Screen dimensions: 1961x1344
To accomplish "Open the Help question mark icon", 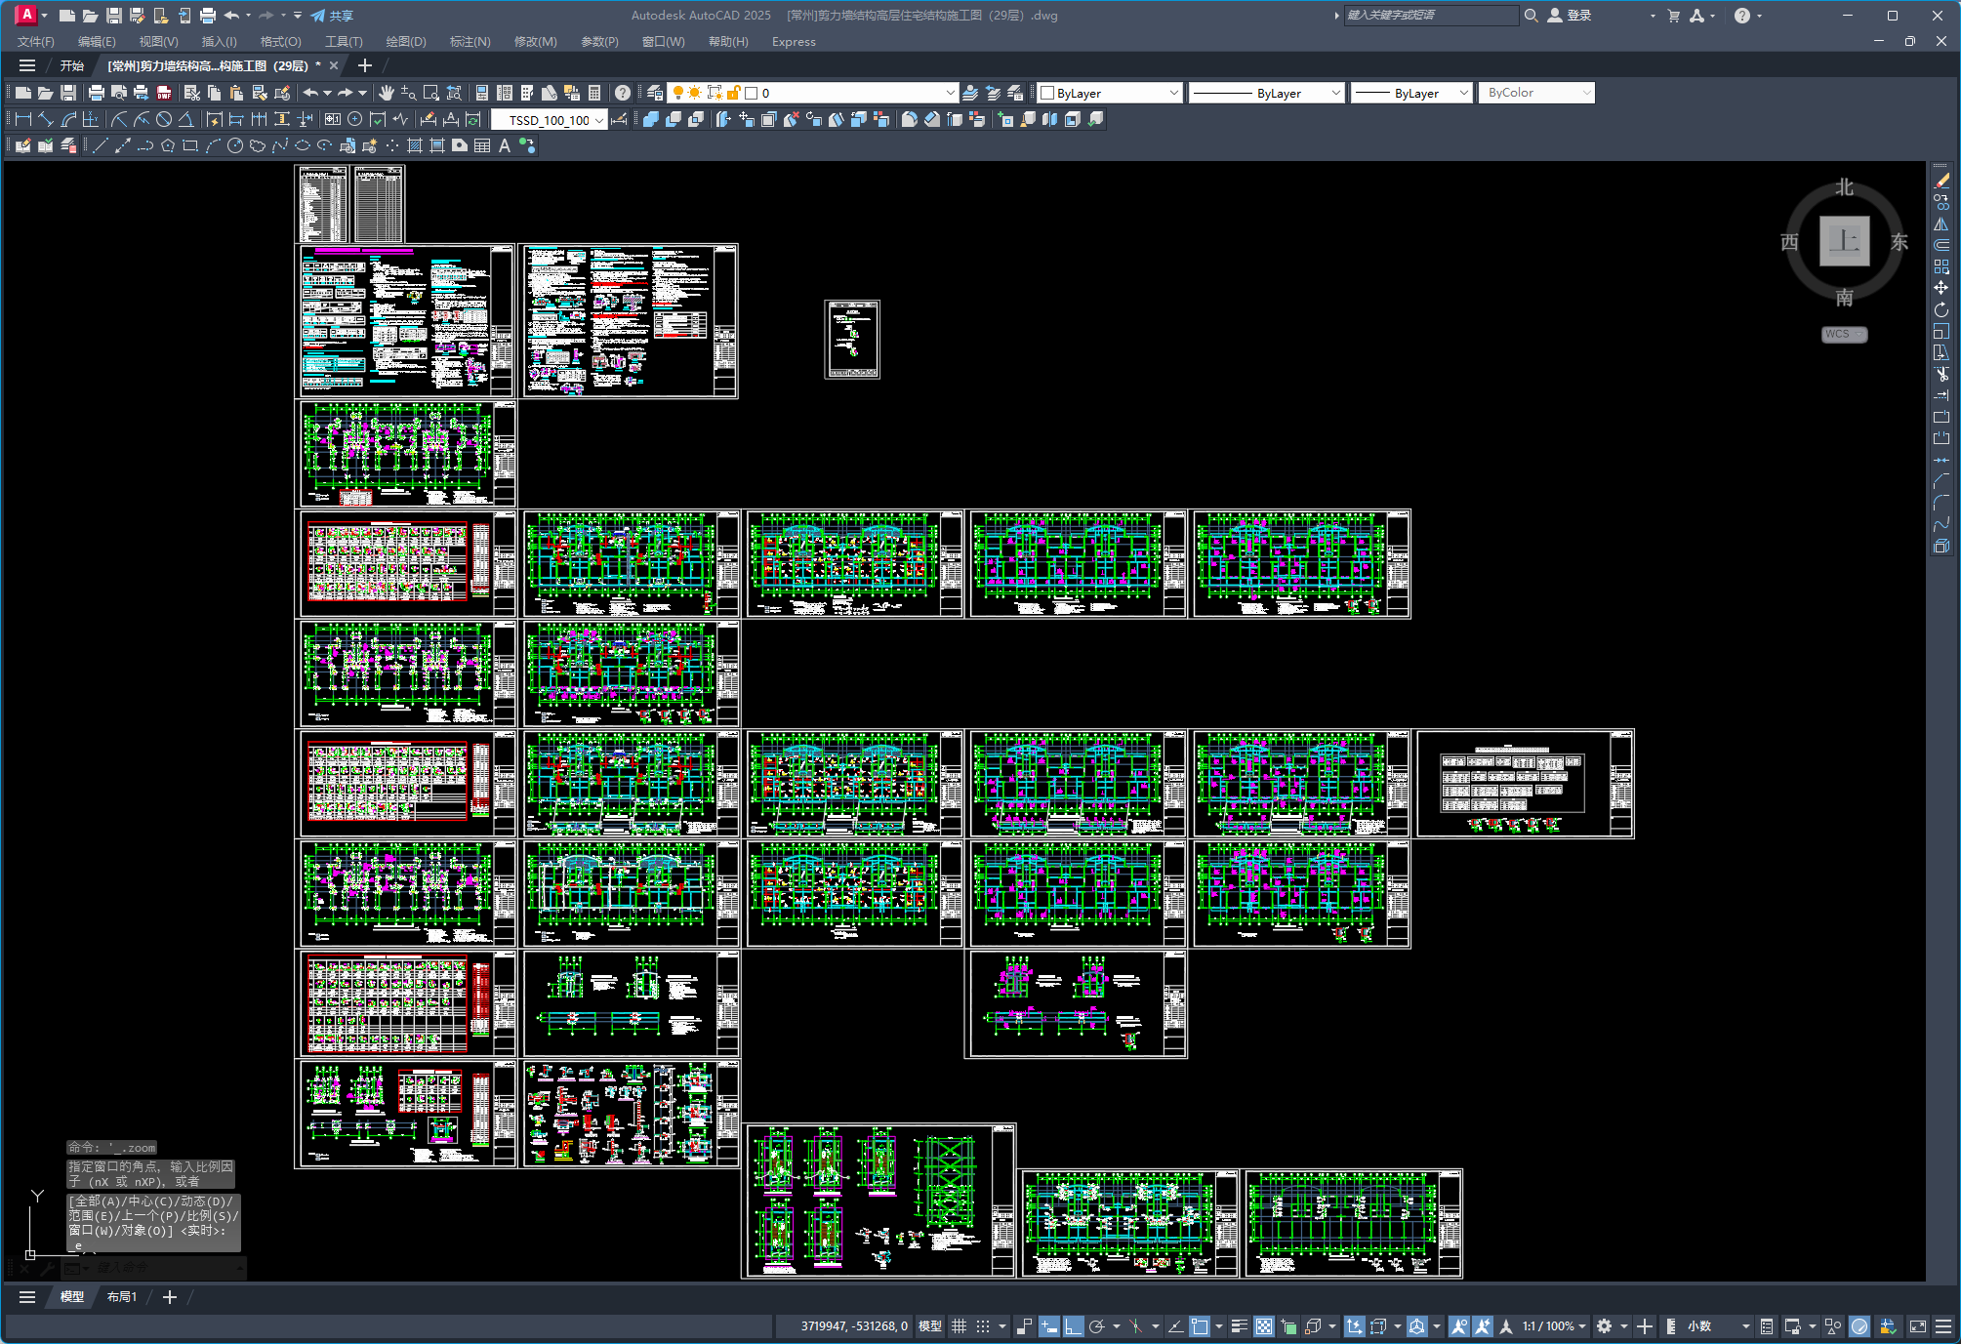I will pyautogui.click(x=623, y=93).
